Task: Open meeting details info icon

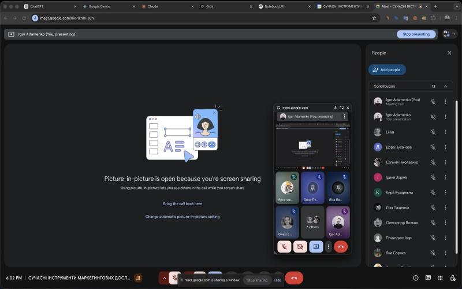Action: point(415,278)
